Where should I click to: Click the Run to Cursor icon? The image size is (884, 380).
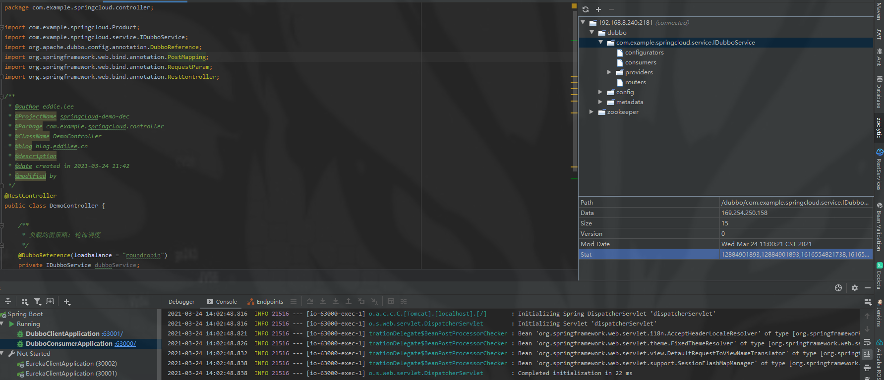click(374, 301)
